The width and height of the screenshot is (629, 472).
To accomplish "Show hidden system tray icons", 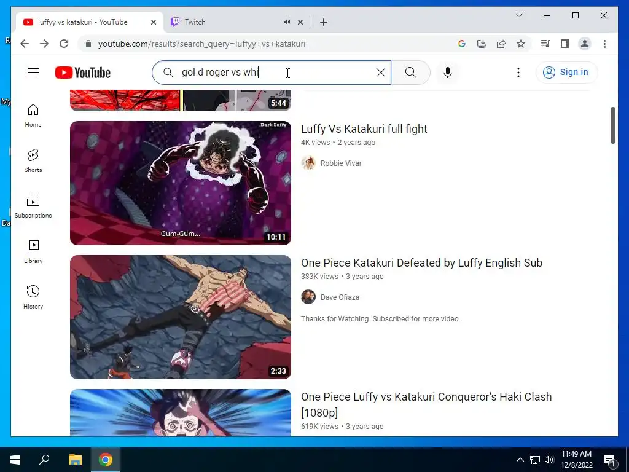I will point(520,460).
